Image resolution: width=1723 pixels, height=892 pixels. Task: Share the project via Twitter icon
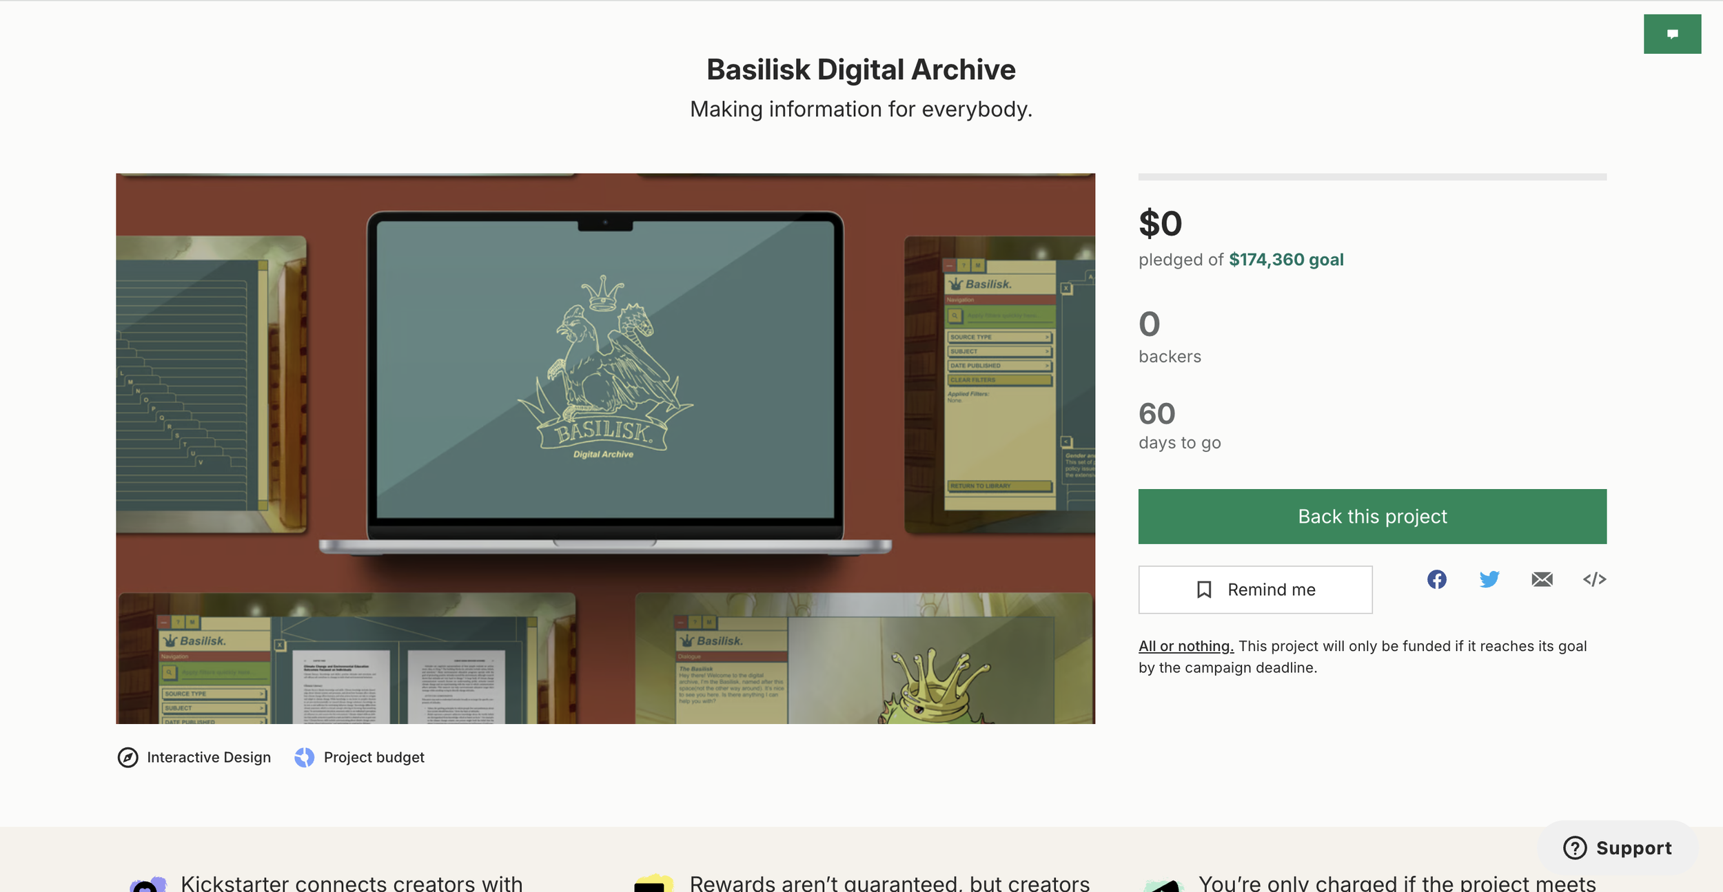1489,579
